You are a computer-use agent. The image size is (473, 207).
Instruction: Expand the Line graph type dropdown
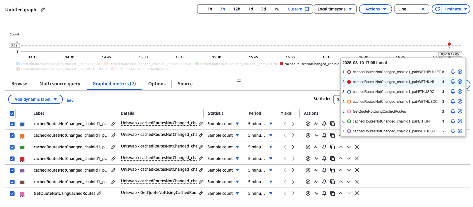tap(411, 9)
